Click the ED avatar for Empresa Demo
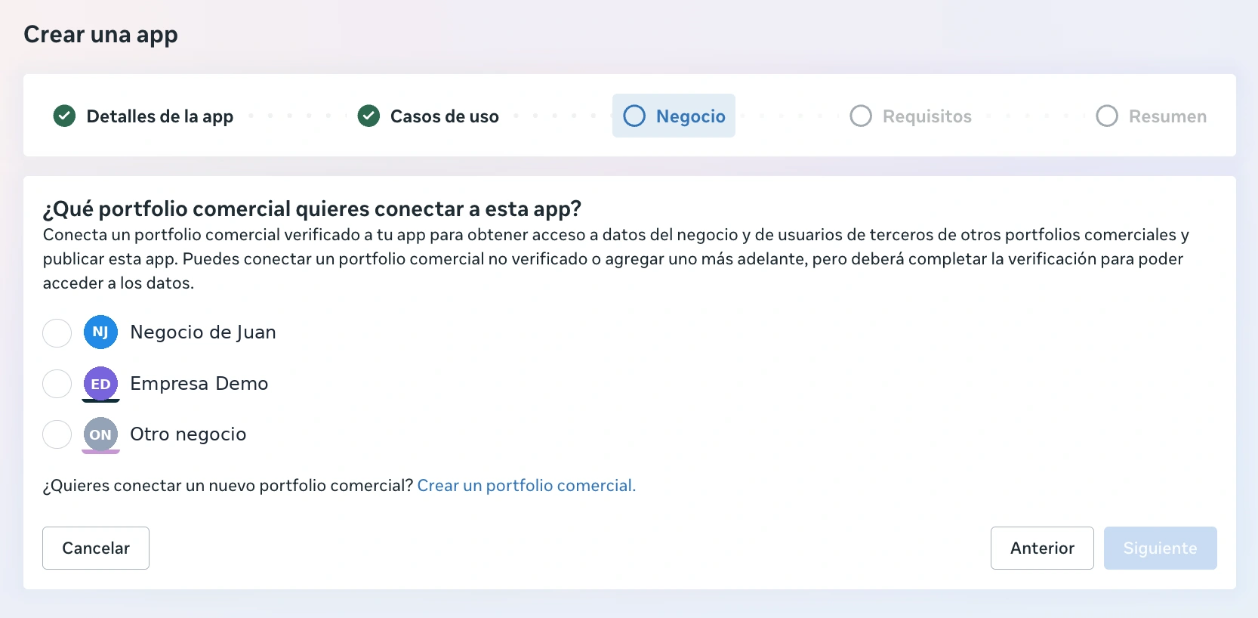The image size is (1258, 618). tap(100, 384)
